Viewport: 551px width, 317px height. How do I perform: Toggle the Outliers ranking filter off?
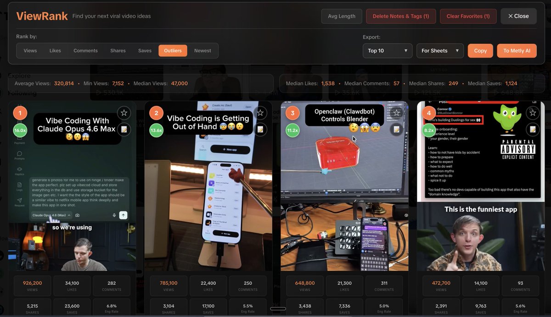pyautogui.click(x=173, y=51)
